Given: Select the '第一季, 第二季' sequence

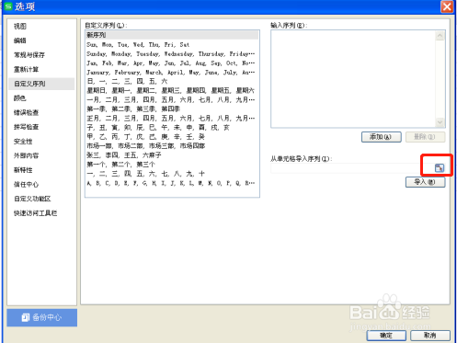Looking at the screenshot, I should click(x=172, y=109).
